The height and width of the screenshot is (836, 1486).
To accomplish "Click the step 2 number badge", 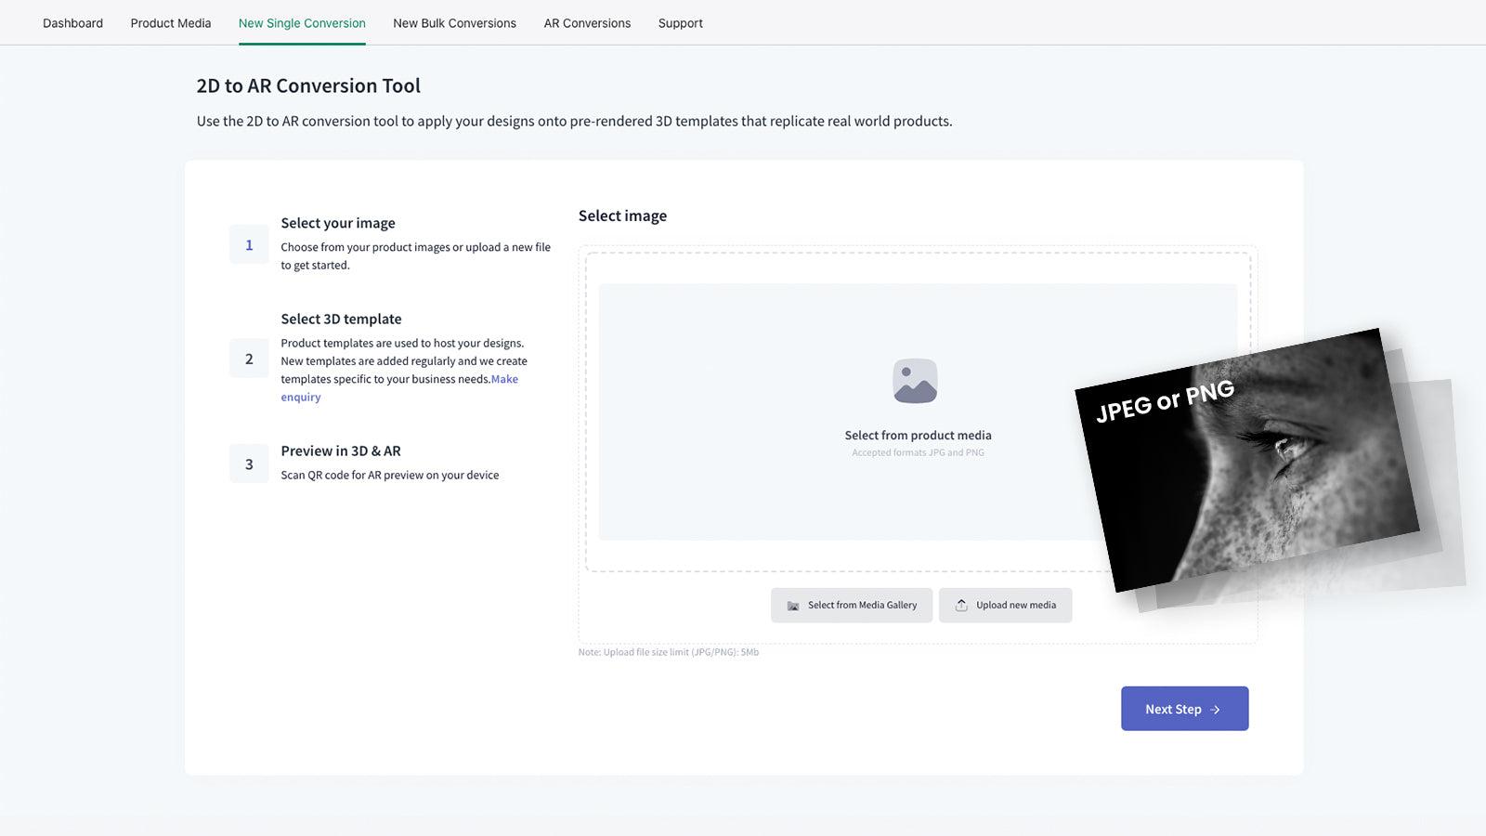I will (248, 358).
